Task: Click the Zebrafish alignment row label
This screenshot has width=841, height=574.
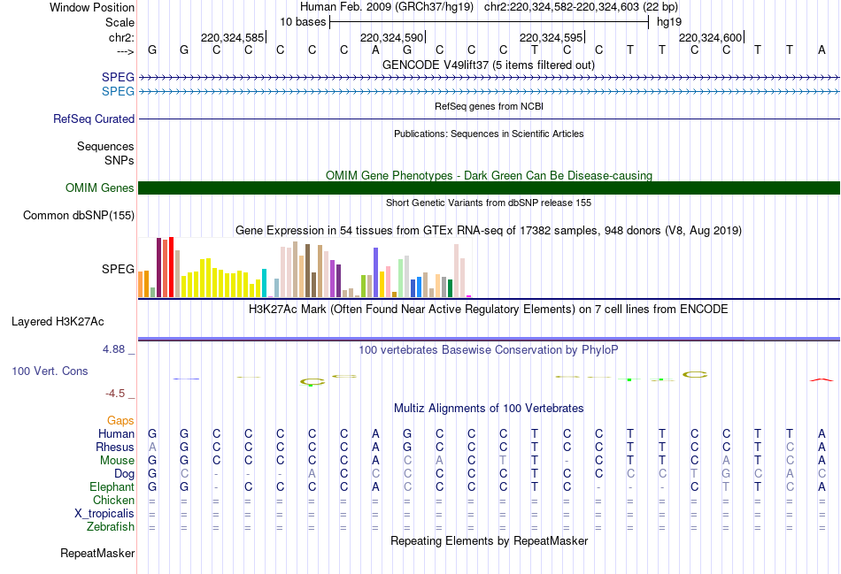Action: pyautogui.click(x=111, y=527)
